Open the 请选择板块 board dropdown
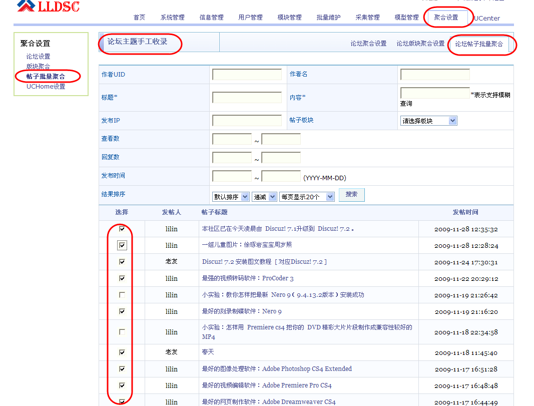 tap(428, 121)
